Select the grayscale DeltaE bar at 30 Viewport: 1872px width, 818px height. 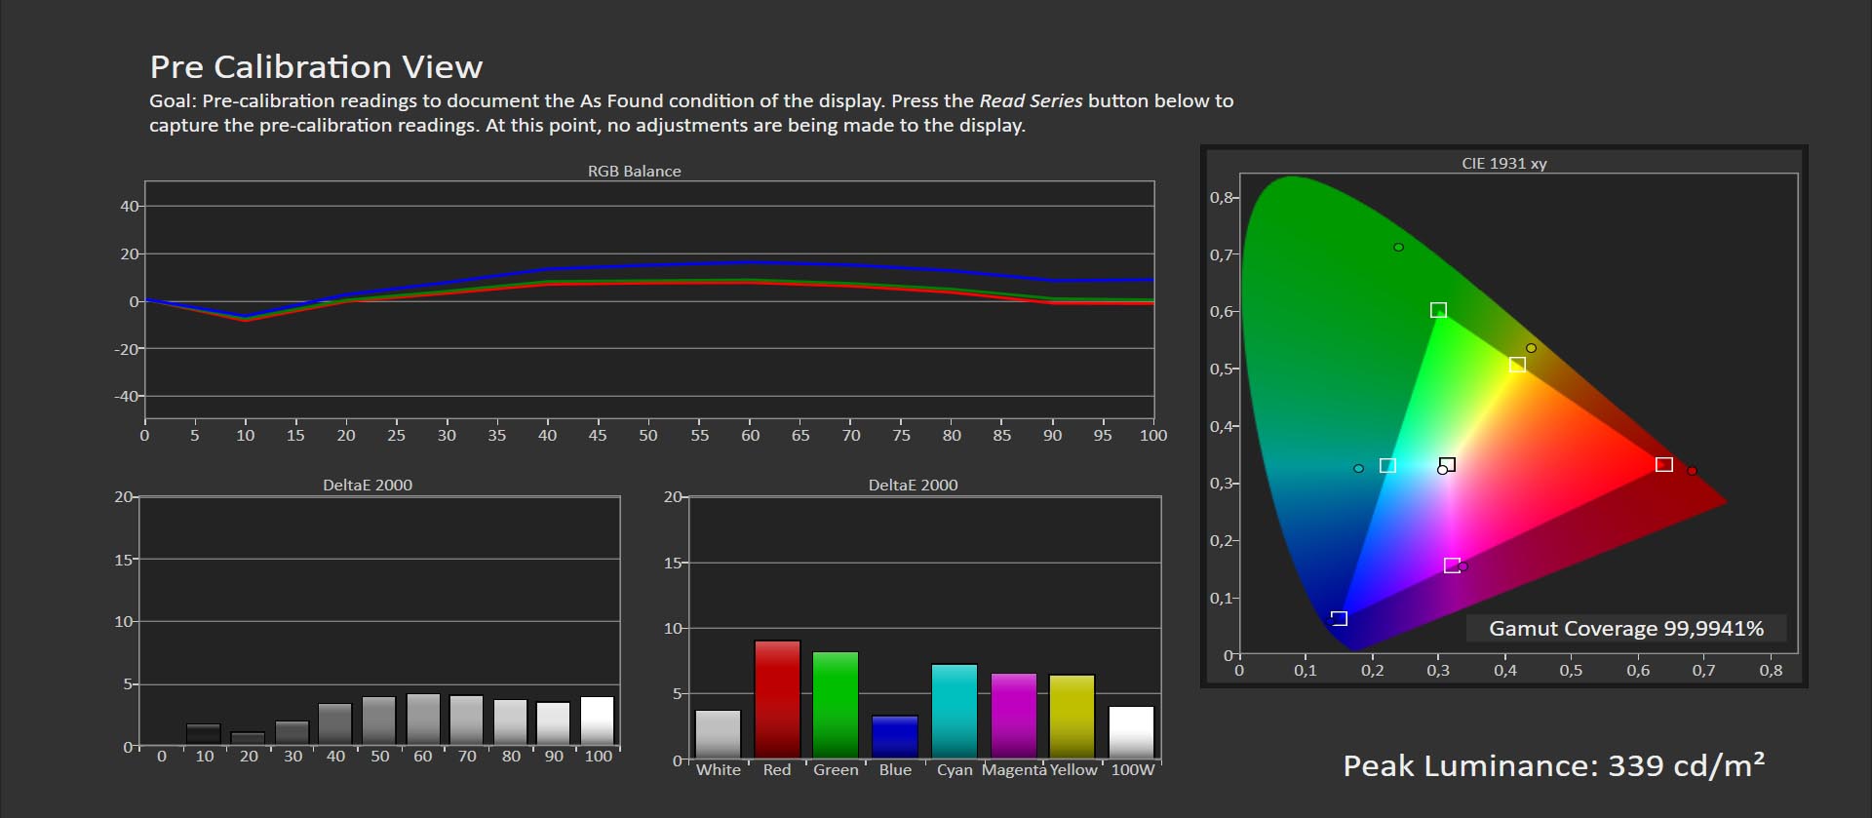coord(292,733)
